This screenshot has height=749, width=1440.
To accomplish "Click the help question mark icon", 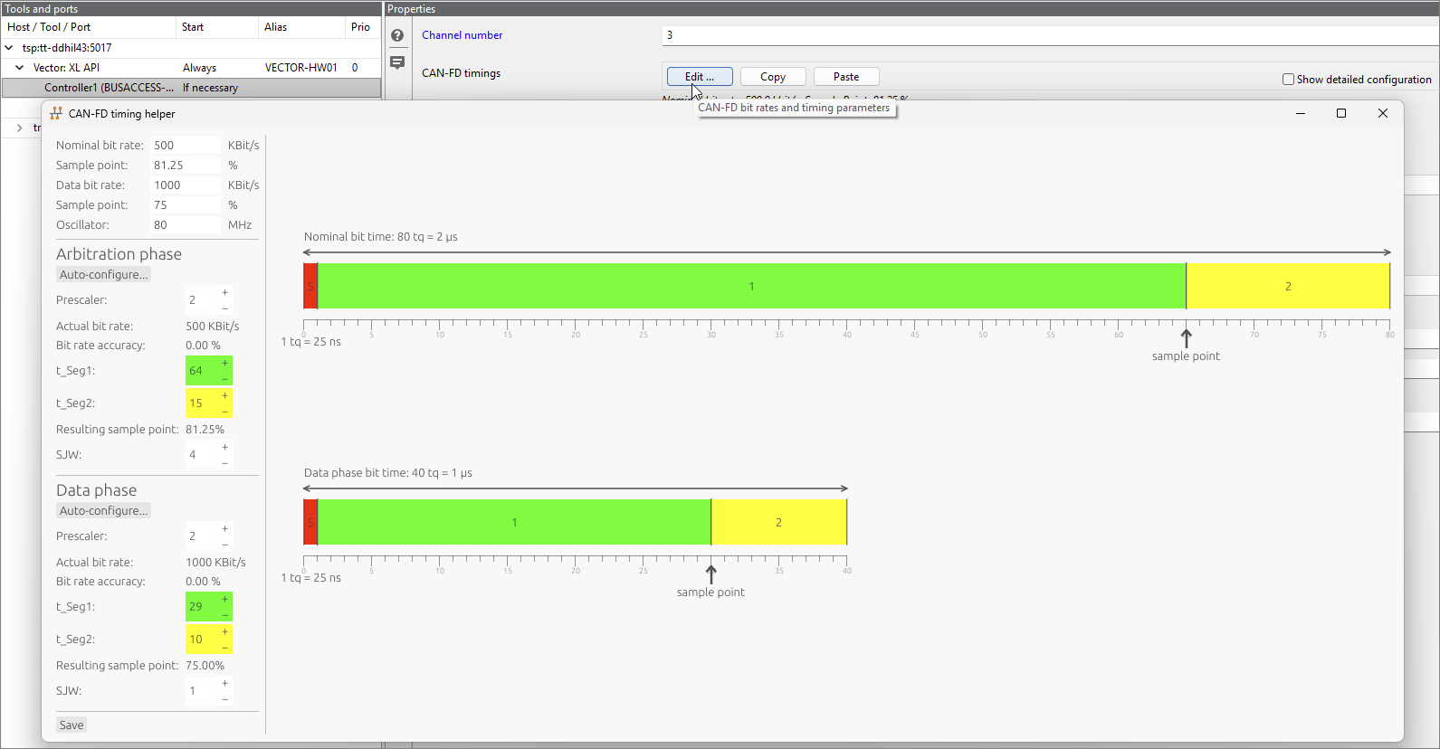I will [x=397, y=36].
